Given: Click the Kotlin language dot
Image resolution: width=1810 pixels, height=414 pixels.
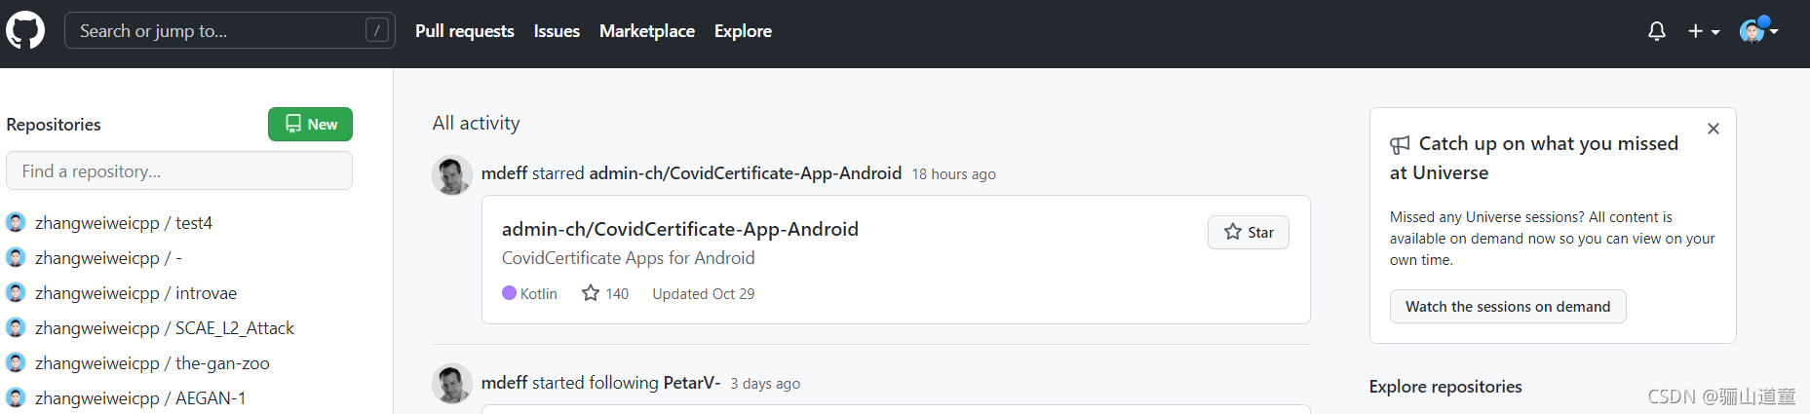Looking at the screenshot, I should point(509,293).
